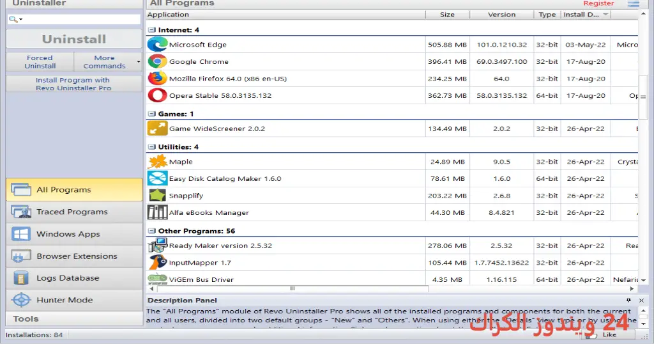Click the vertical scrollbar thumb of program list
The width and height of the screenshot is (654, 344).
[x=643, y=97]
